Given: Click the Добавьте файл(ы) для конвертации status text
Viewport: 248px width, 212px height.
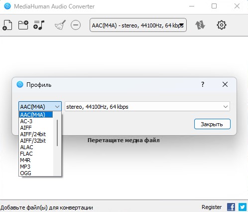Looking at the screenshot, I should (x=47, y=208).
